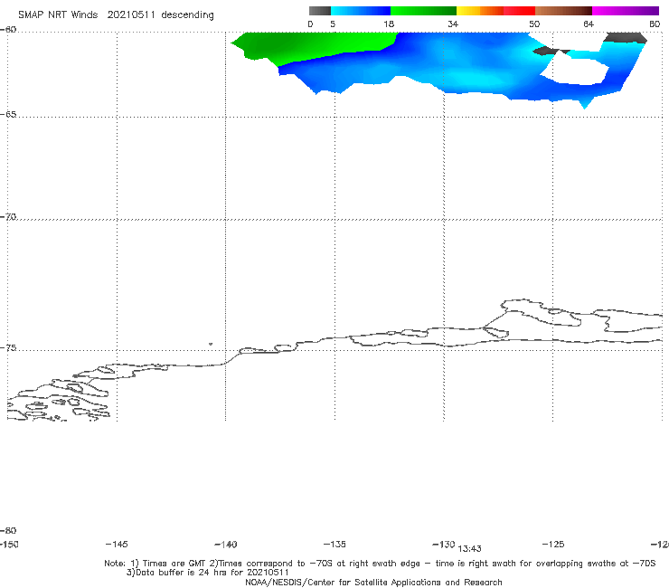The height and width of the screenshot is (588, 669).
Task: Click the latitude label '-75'
Action: (x=8, y=348)
